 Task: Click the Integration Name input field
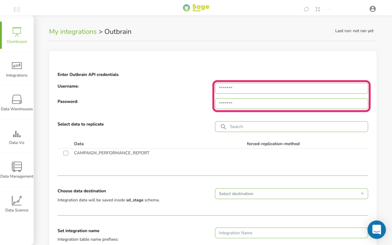[x=291, y=233]
